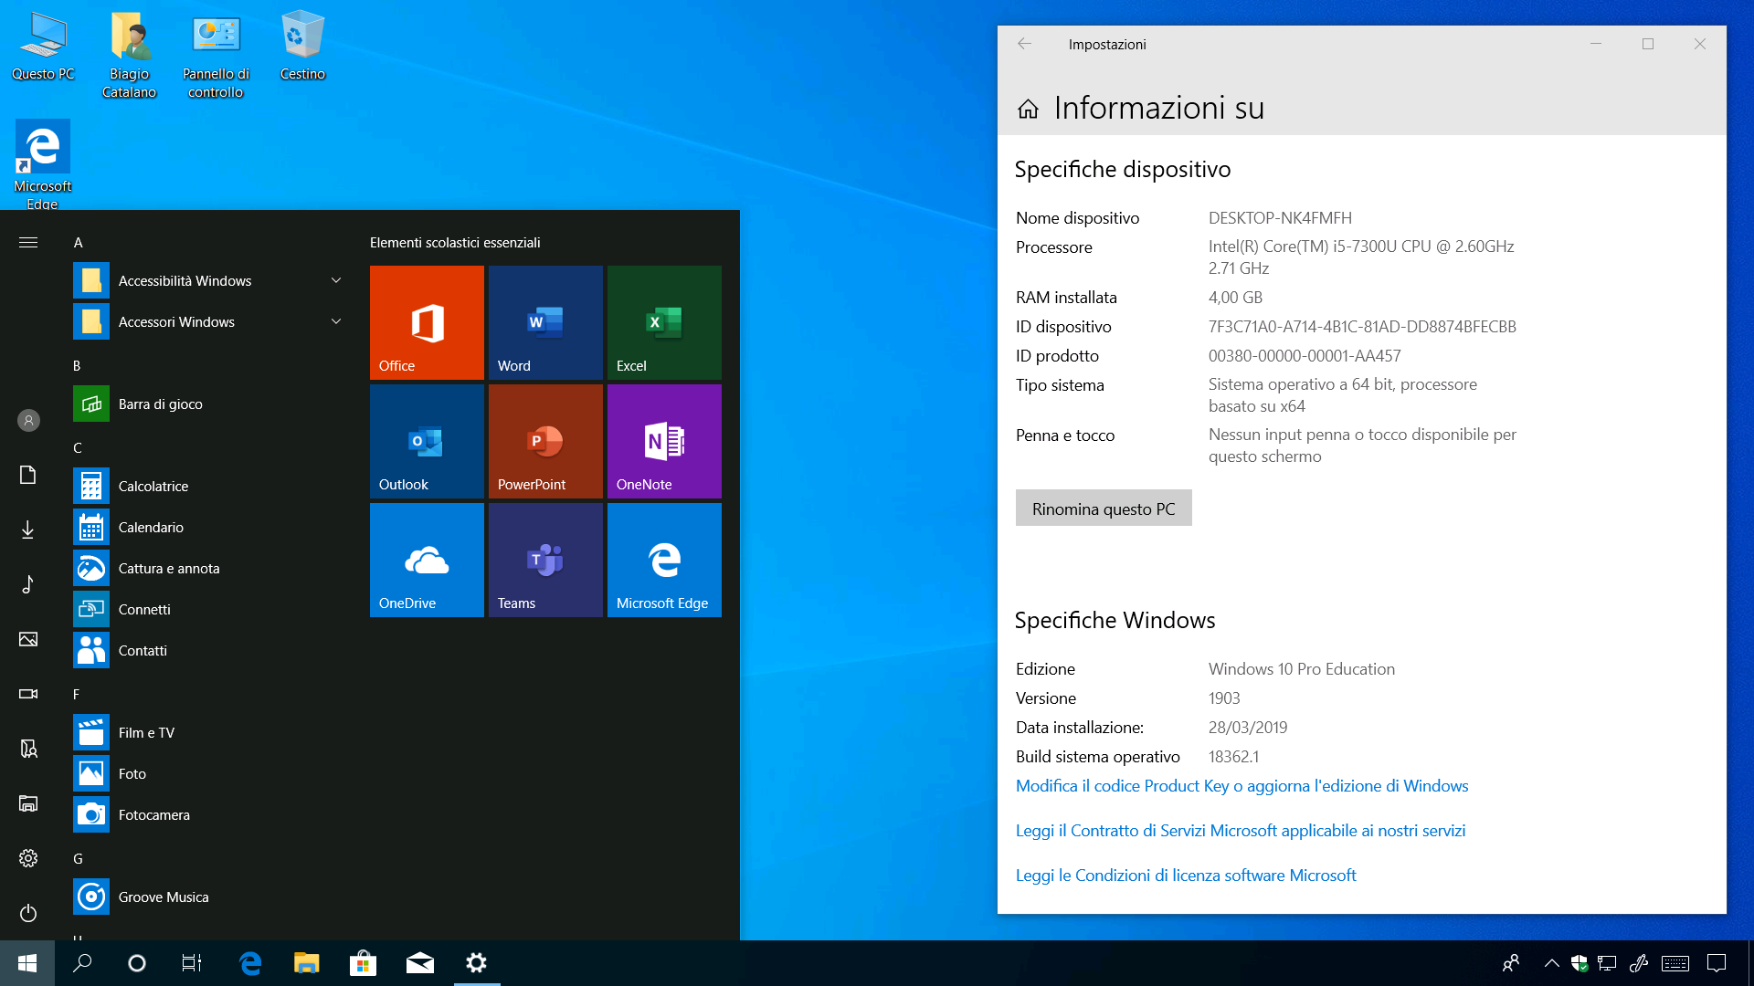
Task: Open Condizioni di licenza software Microsoft link
Action: tap(1186, 876)
